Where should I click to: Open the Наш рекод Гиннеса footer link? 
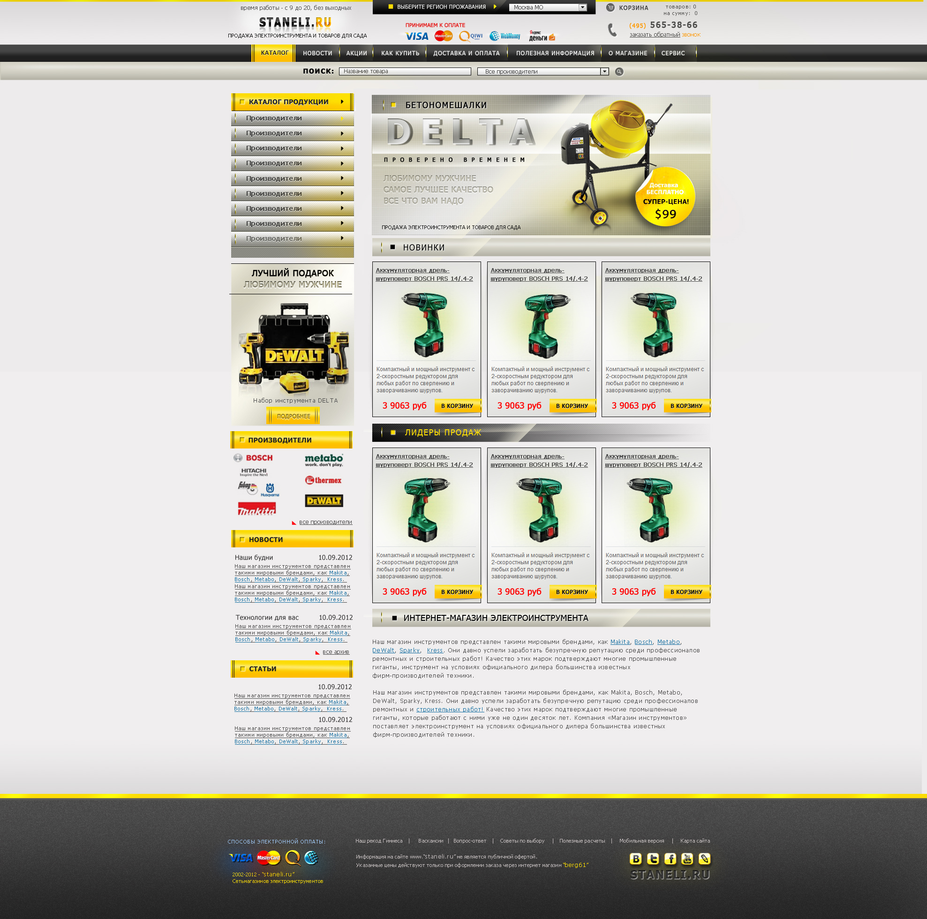tap(378, 841)
